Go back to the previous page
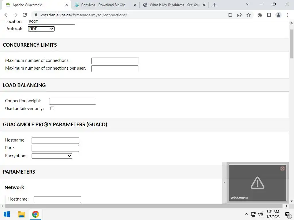The width and height of the screenshot is (294, 220). 6,15
